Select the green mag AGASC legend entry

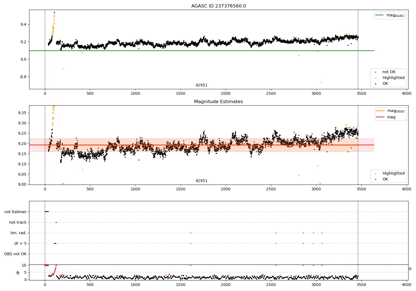point(390,15)
